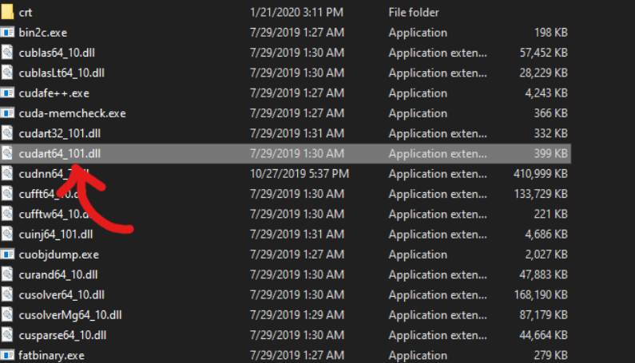Click the cudafe++.exe application icon
The width and height of the screenshot is (635, 363).
(x=7, y=93)
